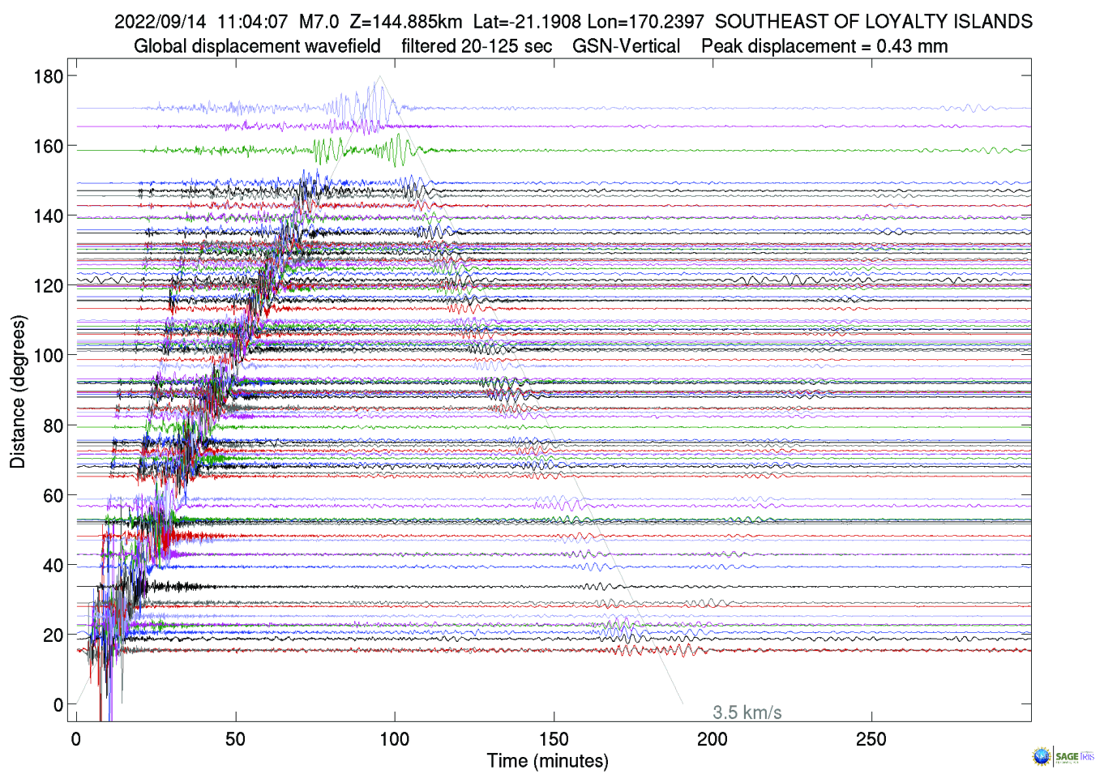Click the Time (minutes) axis label
This screenshot has height=774, width=1104.
(x=547, y=761)
